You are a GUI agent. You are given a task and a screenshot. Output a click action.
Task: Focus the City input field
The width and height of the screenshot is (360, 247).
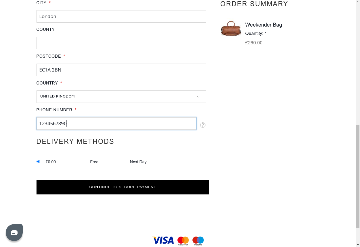click(x=121, y=16)
